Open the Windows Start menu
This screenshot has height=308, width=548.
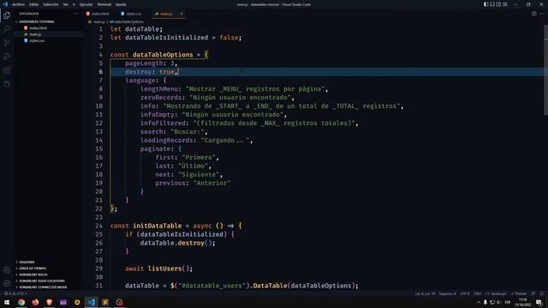pos(7,302)
